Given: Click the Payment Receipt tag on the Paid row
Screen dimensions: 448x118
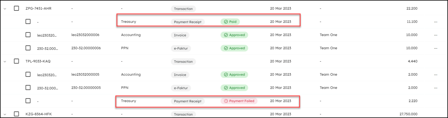Looking at the screenshot, I should 187,22.
